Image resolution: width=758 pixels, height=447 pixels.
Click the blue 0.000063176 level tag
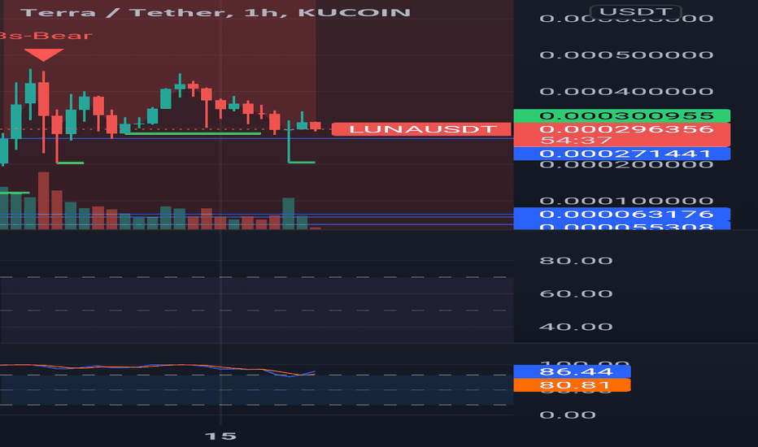coord(621,214)
